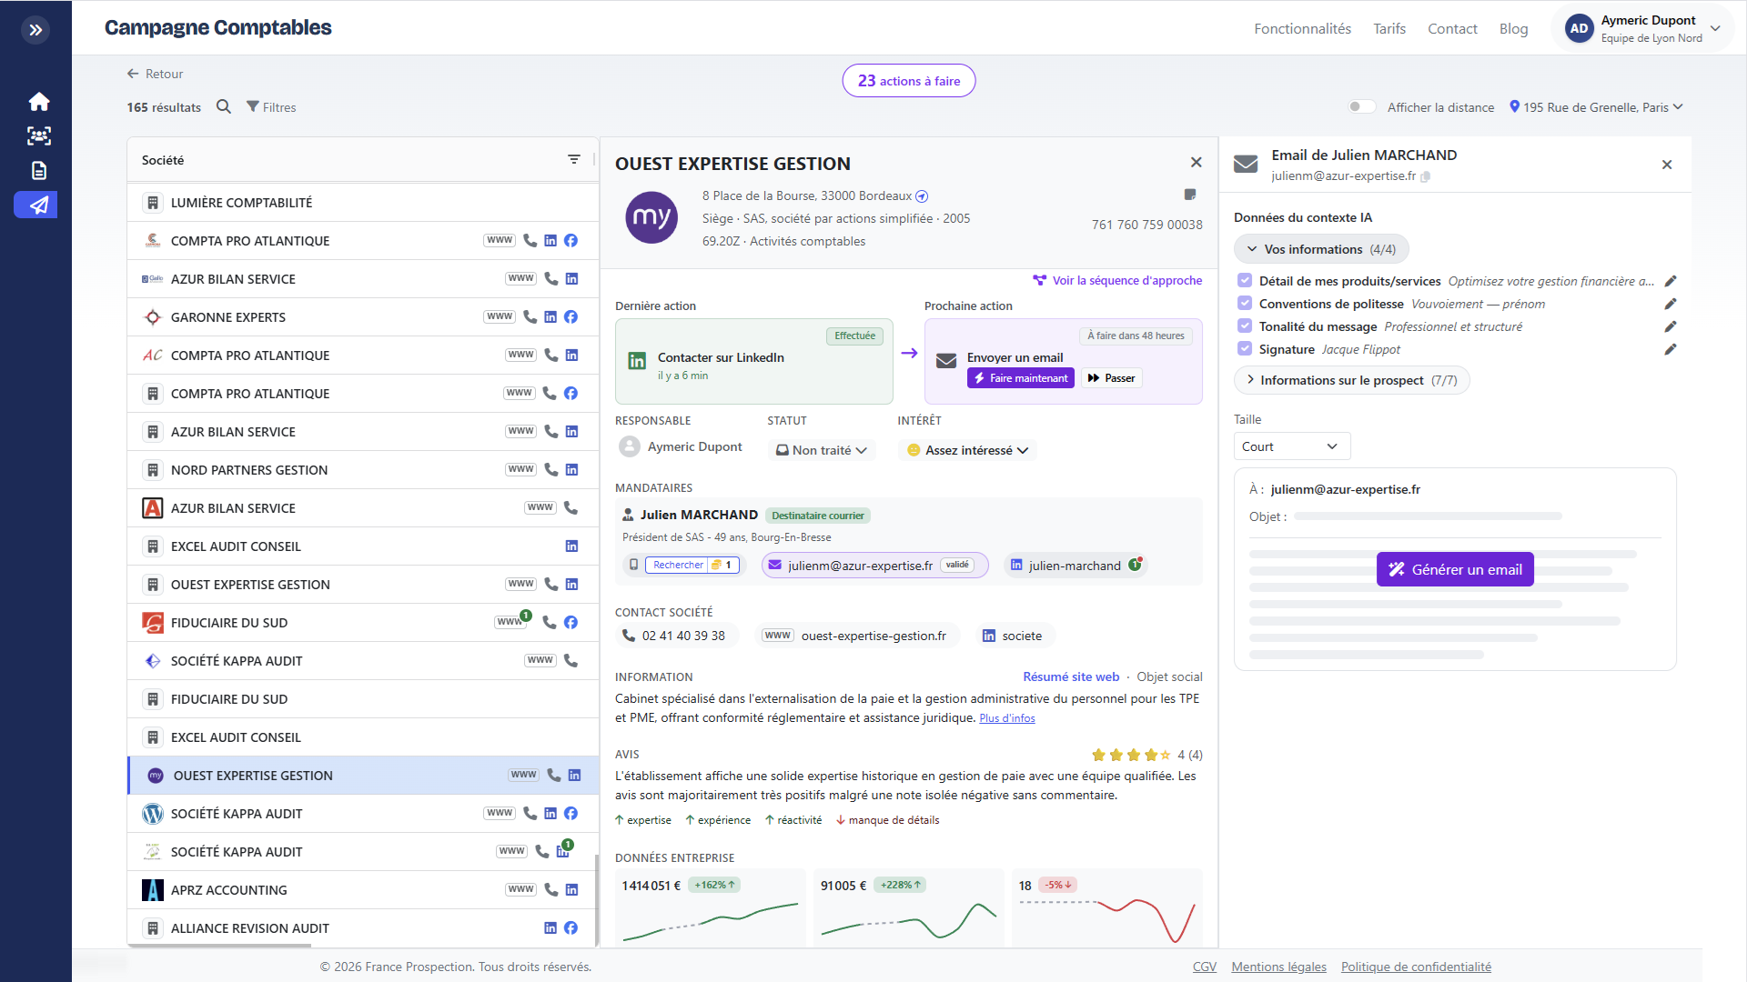Open Filtres for results list
1747x982 pixels.
271,107
